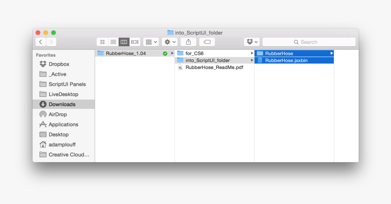Click the Desktop sidebar icon

(43, 134)
